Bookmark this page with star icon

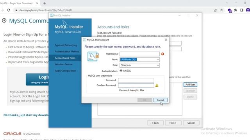click(221, 10)
